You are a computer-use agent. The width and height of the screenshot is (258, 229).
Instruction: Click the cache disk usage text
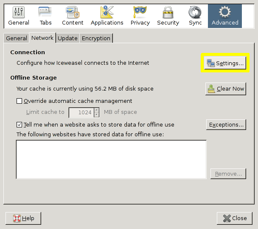click(x=85, y=89)
